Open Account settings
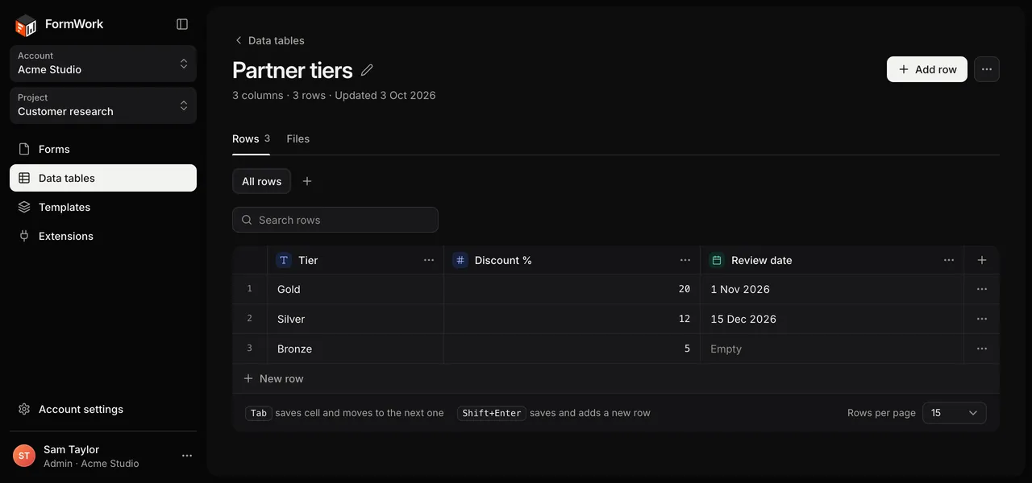1032x483 pixels. (103, 409)
